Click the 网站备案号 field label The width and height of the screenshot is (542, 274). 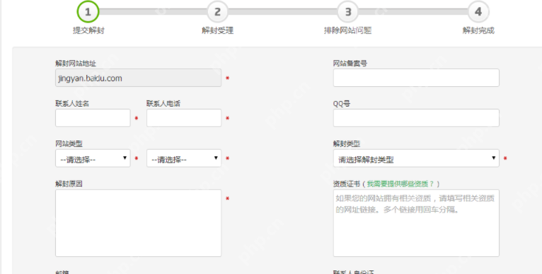click(350, 64)
